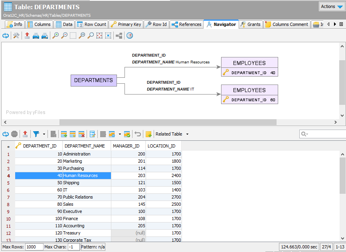The image size is (346, 252).
Task: Open graph overview compass icon
Action: [130, 35]
